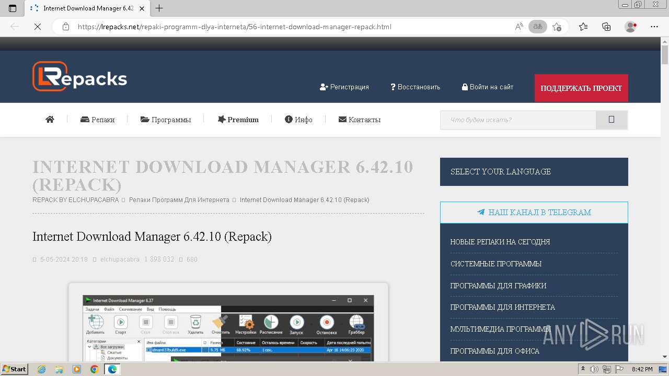This screenshot has width=669, height=376.
Task: Click the Microsoft Edge taskbar icon
Action: [112, 369]
